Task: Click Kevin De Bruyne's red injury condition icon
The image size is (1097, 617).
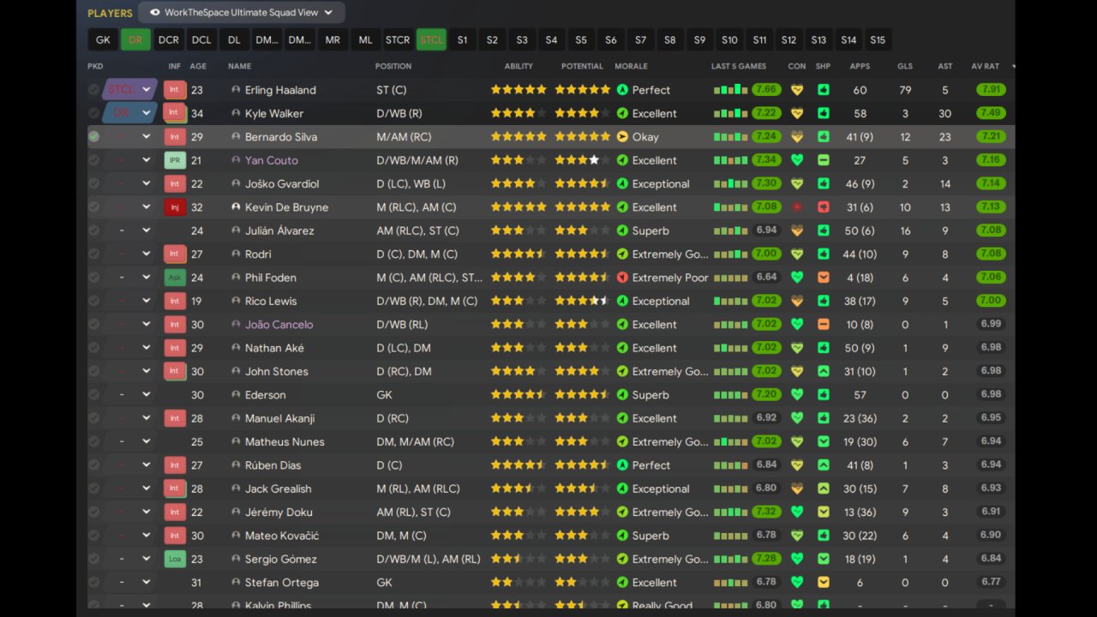Action: (x=797, y=207)
